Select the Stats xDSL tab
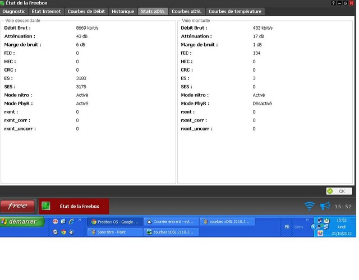Image resolution: width=359 pixels, height=280 pixels. [x=153, y=11]
